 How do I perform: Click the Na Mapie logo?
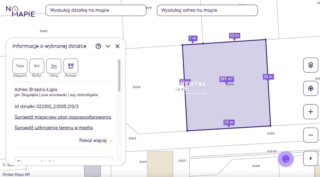20,11
